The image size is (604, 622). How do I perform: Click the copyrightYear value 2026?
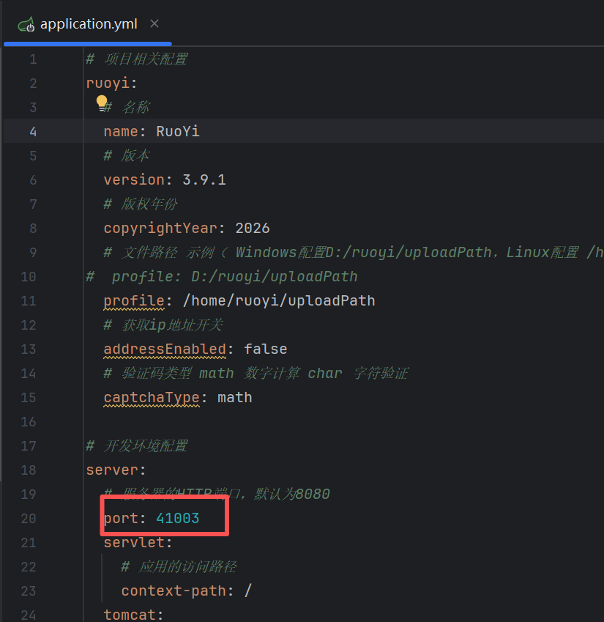click(x=253, y=229)
